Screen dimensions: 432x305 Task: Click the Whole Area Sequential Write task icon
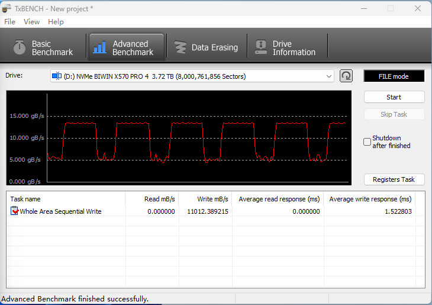point(15,211)
